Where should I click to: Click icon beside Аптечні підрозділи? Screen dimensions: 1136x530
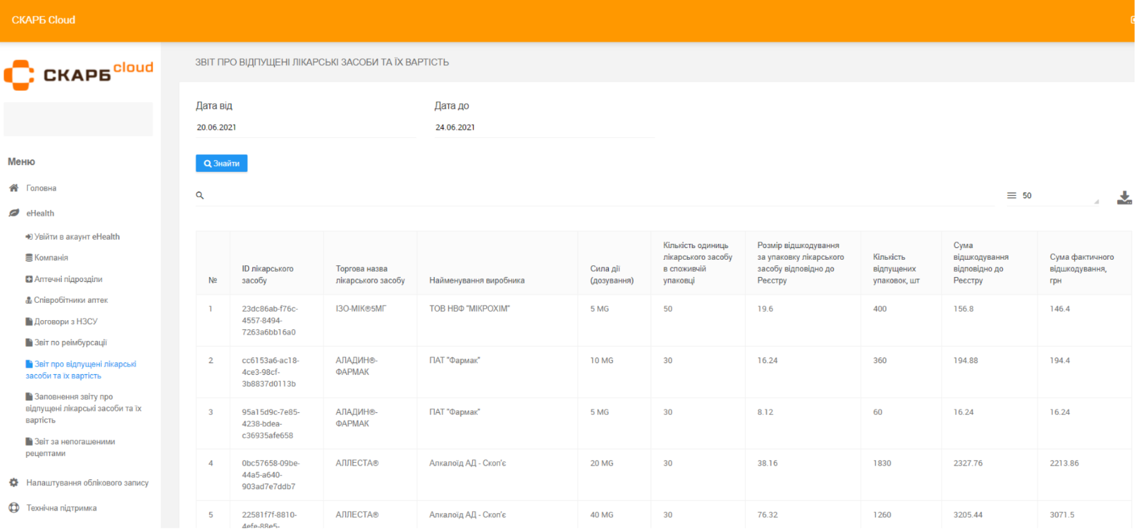click(29, 279)
